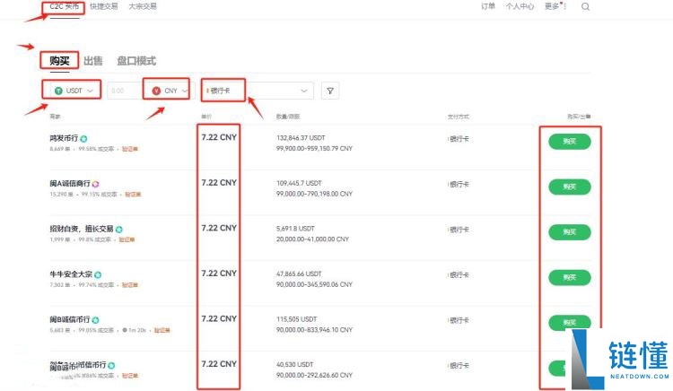Viewport: 673px width, 391px height.
Task: Expand the 更多 menu in top bar
Action: 555,6
